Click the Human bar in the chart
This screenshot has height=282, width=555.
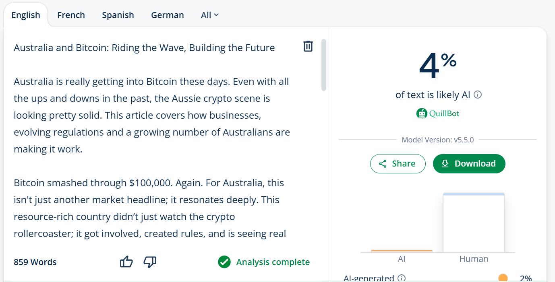pos(474,223)
